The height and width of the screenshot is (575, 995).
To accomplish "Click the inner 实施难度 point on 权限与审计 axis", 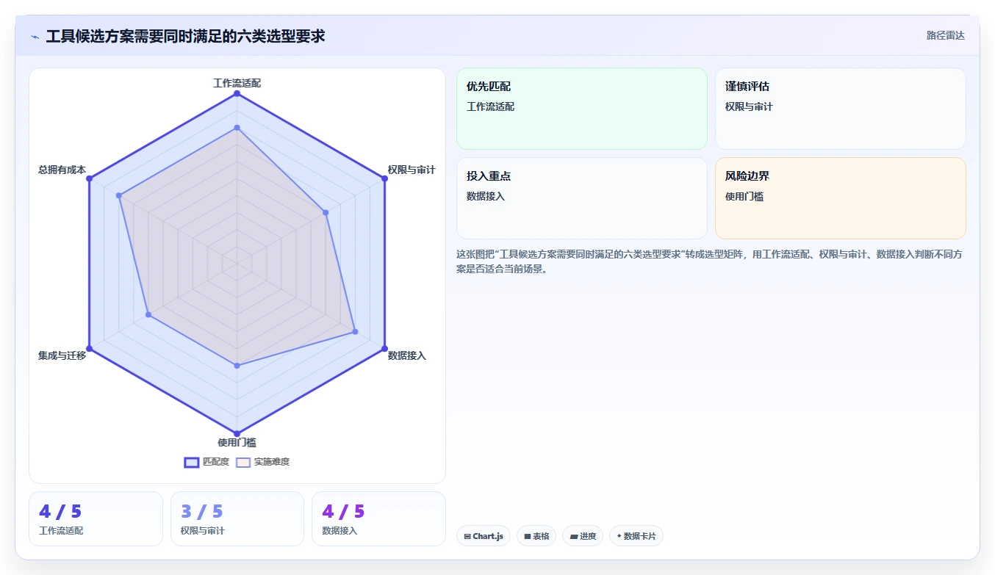I will 326,212.
